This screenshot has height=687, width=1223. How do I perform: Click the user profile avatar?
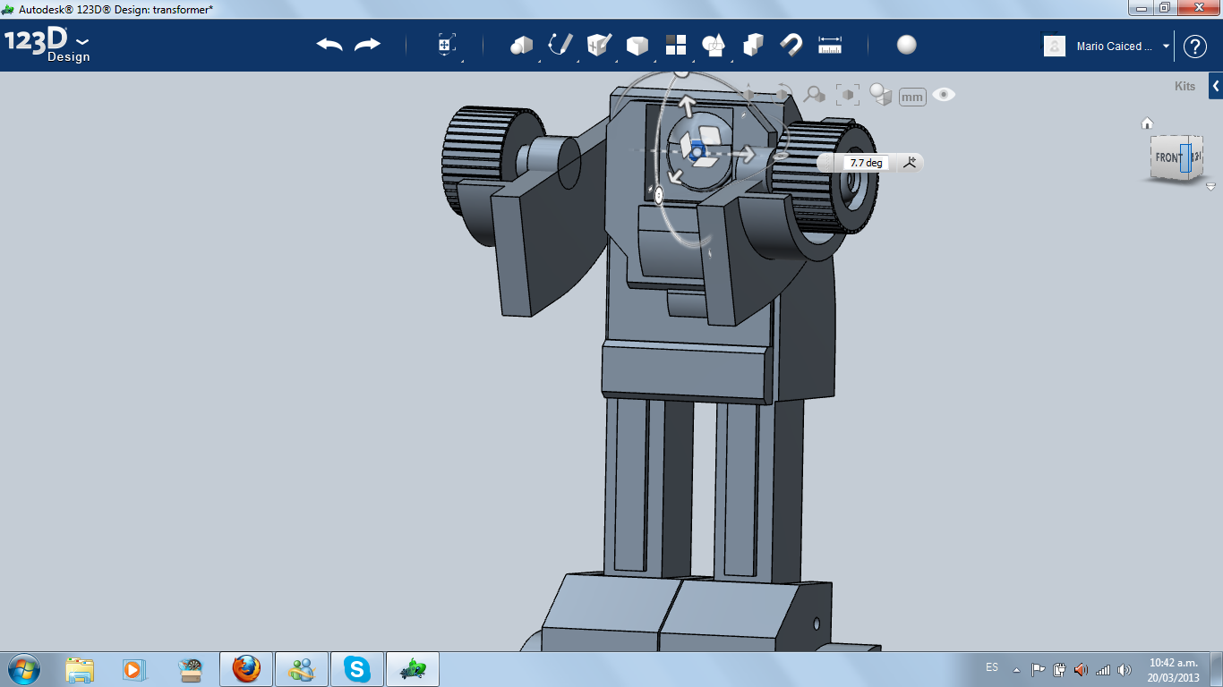coord(1055,46)
